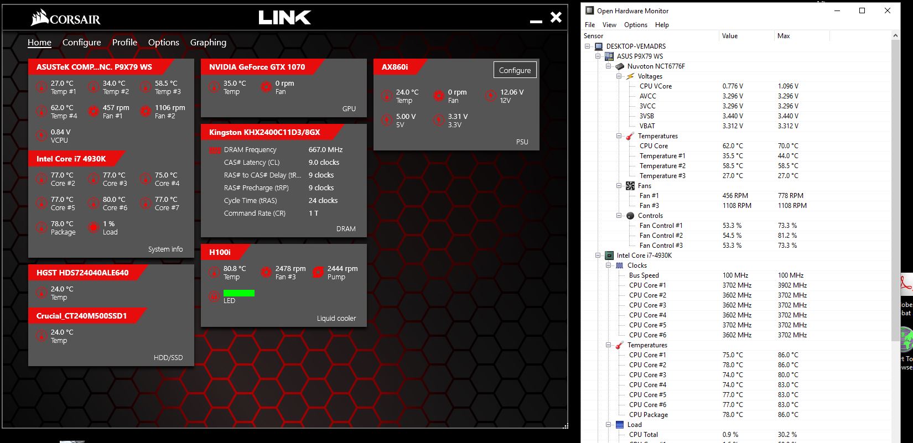Viewport: 913px width, 443px height.
Task: Click the Open Hardware Monitor vertical scrollbar
Action: (x=895, y=191)
